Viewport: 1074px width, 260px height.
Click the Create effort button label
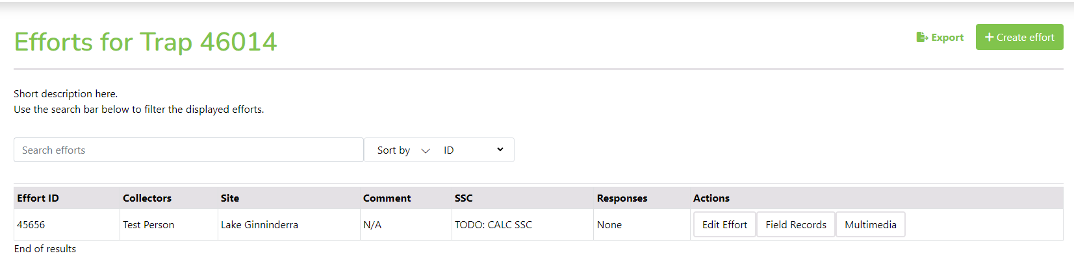(x=1025, y=38)
